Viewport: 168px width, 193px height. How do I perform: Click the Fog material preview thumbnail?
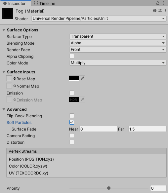tap(8, 14)
